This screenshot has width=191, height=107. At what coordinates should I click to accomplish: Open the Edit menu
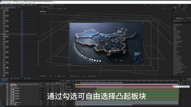pyautogui.click(x=4, y=3)
